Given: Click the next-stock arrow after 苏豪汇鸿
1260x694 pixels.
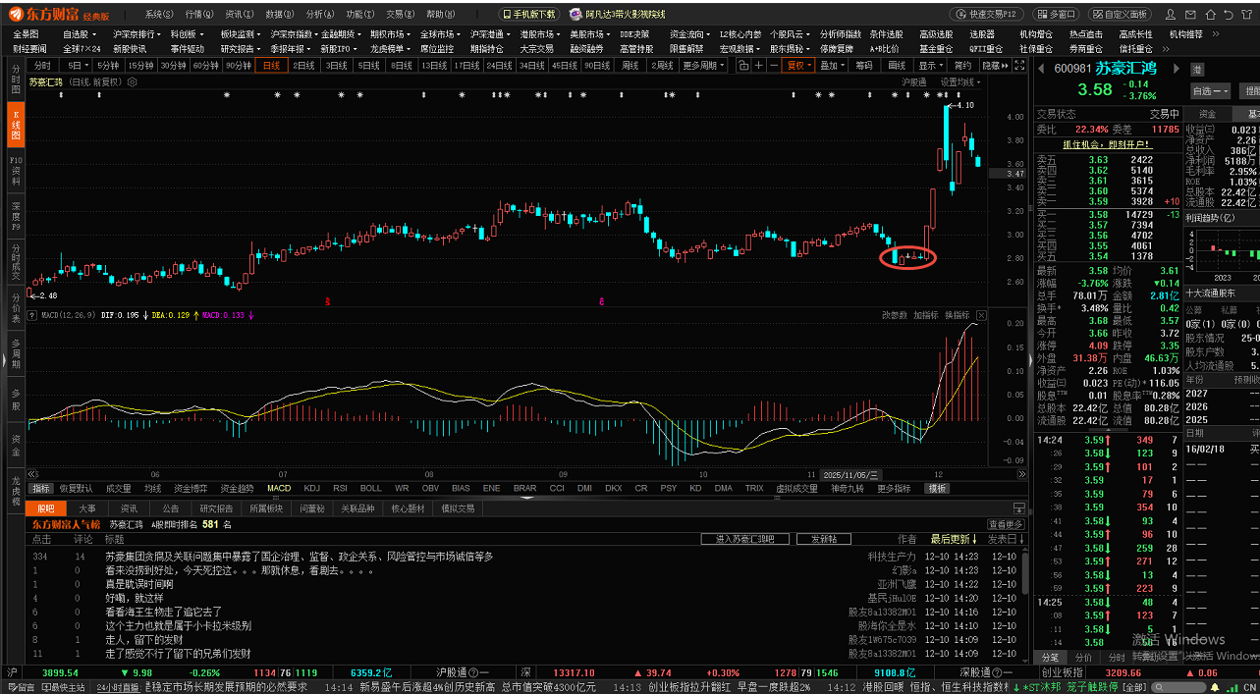Looking at the screenshot, I should click(x=1178, y=68).
